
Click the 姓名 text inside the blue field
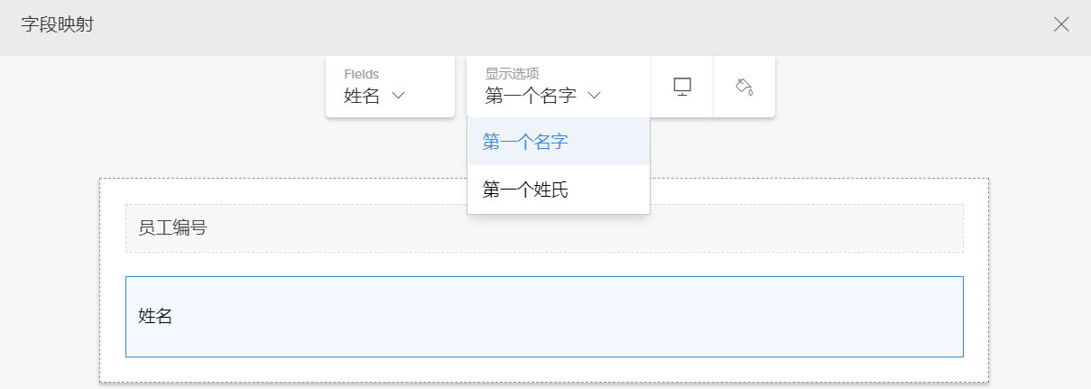[x=154, y=316]
